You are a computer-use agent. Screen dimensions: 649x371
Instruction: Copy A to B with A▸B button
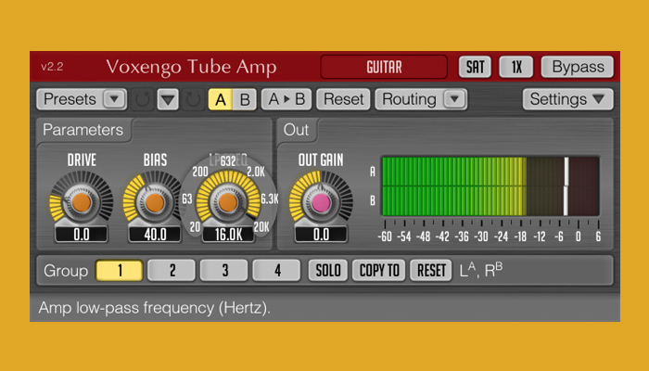click(286, 99)
